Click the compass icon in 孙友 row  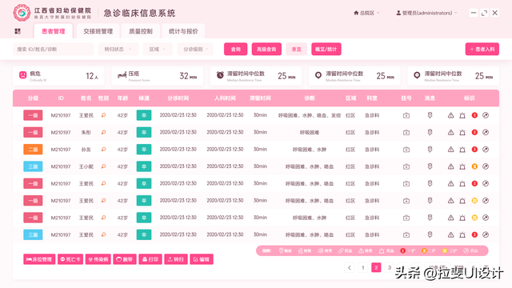tap(486, 150)
